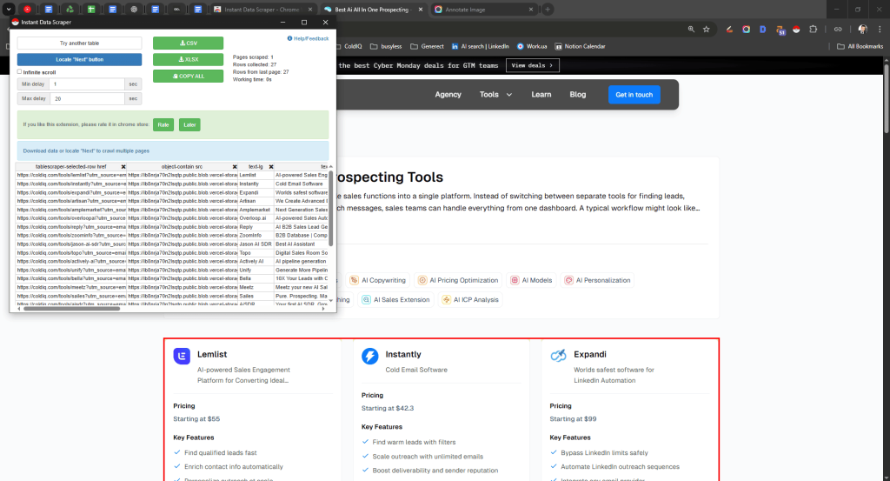
Task: Open the tab search dropdown arrow
Action: tap(9, 9)
